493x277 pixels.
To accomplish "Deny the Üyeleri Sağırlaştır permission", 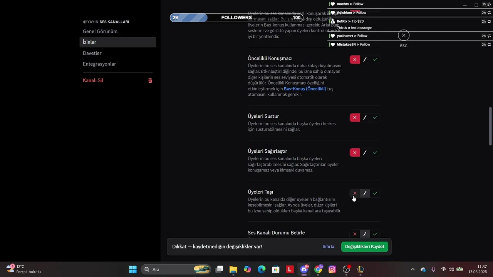I will pos(355,152).
